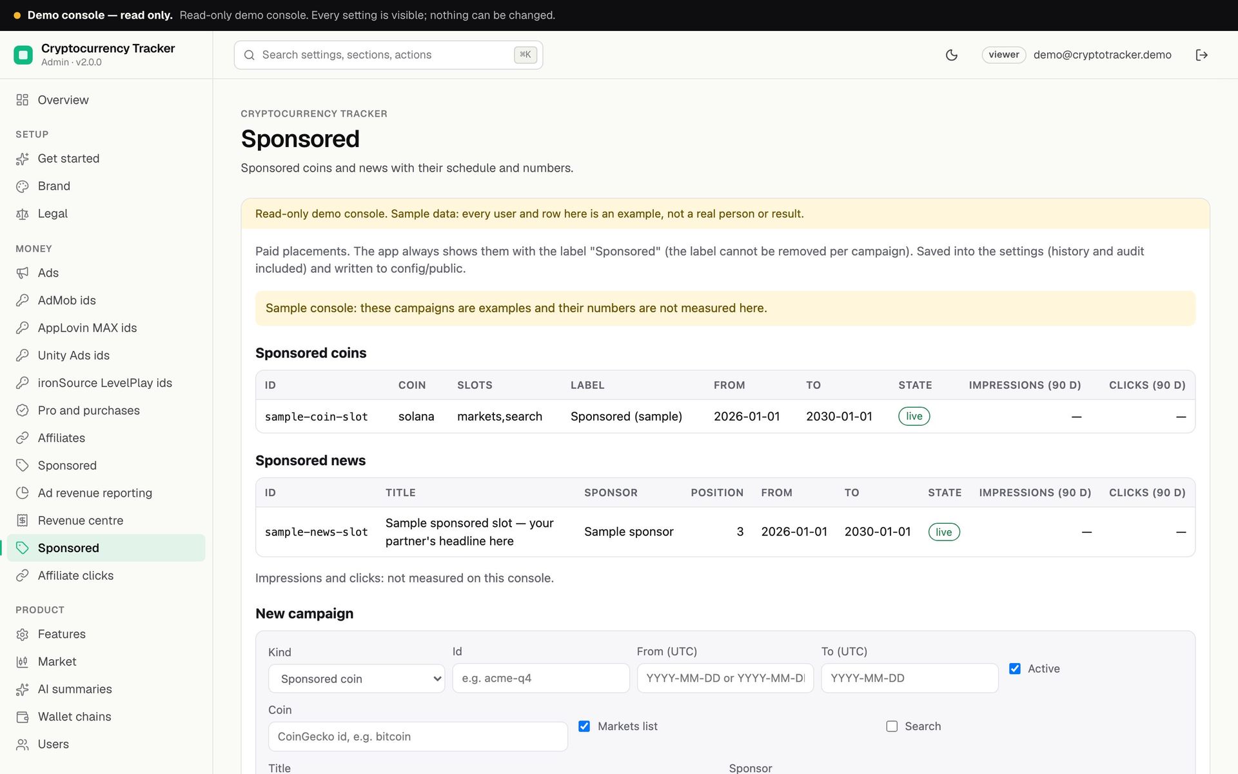Click the ironSource LevelPlay ids key icon
1238x774 pixels.
click(x=23, y=383)
